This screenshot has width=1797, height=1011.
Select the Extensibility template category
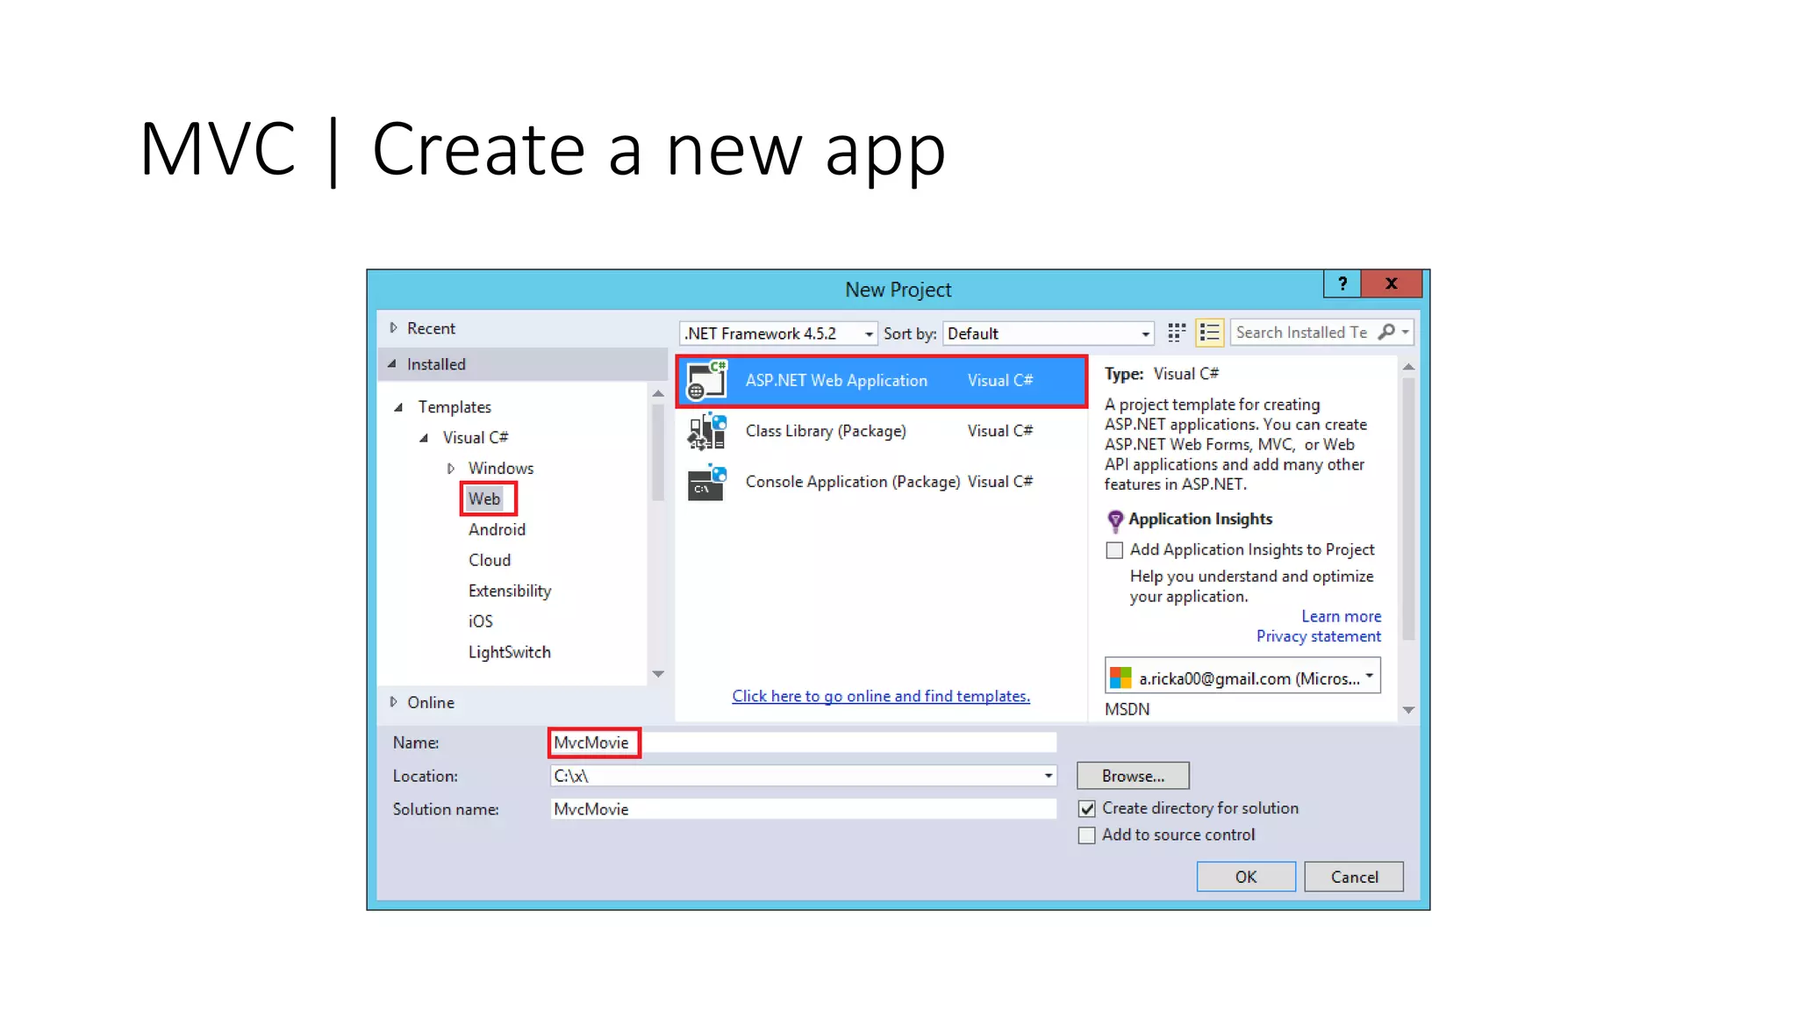click(510, 591)
